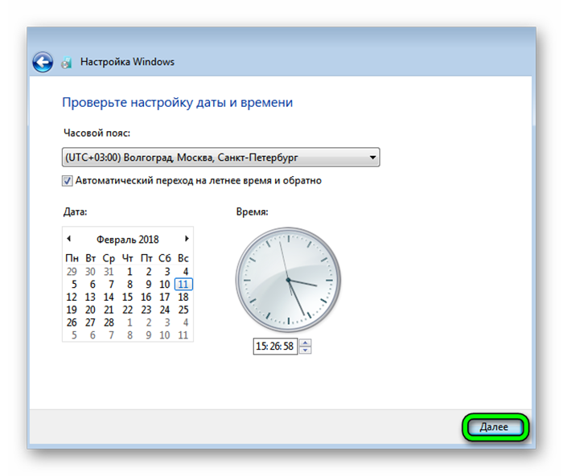Click the analog clock face
This screenshot has height=476, width=563.
click(288, 280)
